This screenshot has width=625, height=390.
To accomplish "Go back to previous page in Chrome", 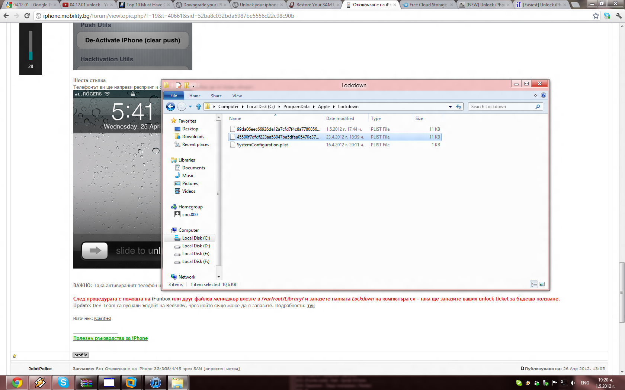I will (6, 16).
